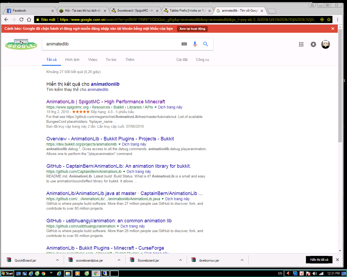
Task: Open the on-screen keyboard icon in search box
Action: 184,44
